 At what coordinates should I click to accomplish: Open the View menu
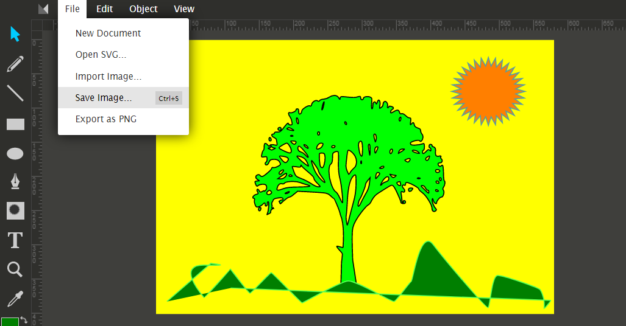click(x=184, y=9)
